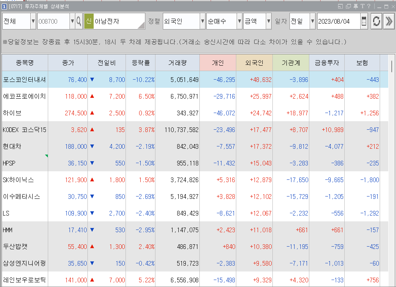The height and width of the screenshot is (287, 396).
Task: Click the double-arrow next icon
Action: 389,21
